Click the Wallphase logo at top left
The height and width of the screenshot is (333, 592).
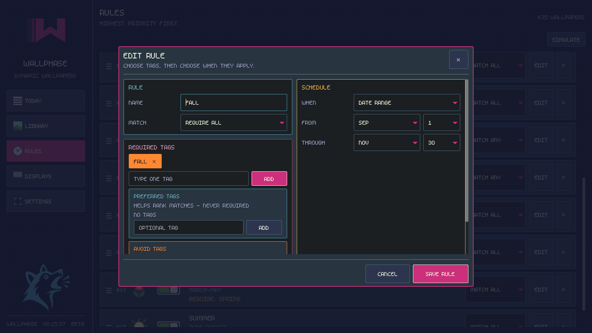(46, 30)
